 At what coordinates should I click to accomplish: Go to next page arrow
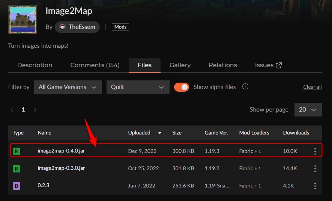[x=35, y=110]
